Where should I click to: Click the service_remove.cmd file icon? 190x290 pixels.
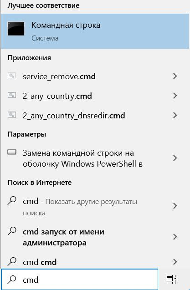(x=12, y=76)
